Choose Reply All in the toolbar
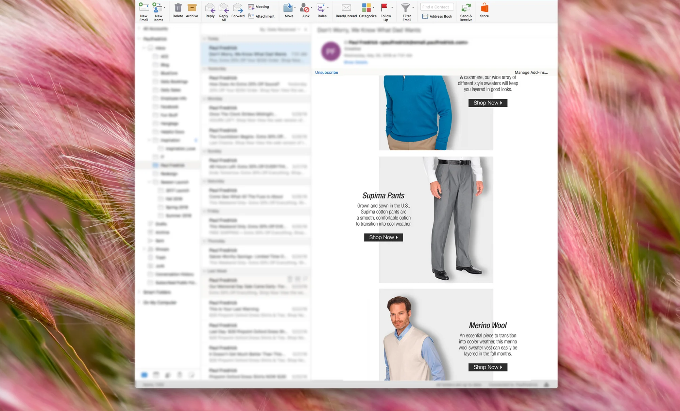 coord(224,12)
